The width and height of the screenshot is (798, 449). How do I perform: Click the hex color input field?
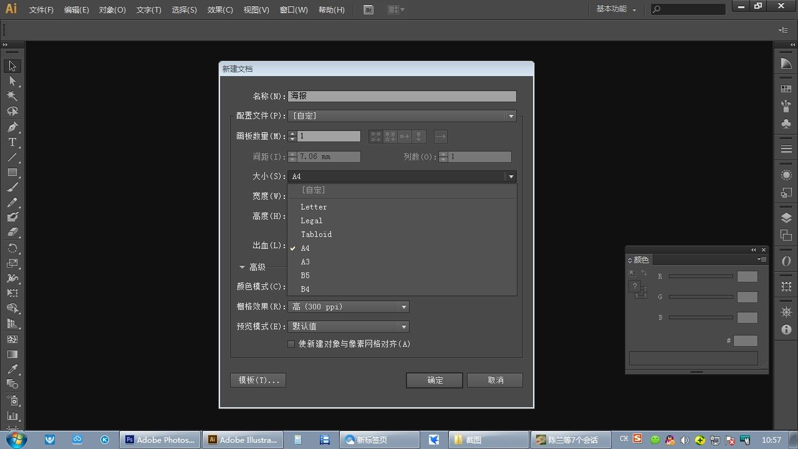pos(746,340)
